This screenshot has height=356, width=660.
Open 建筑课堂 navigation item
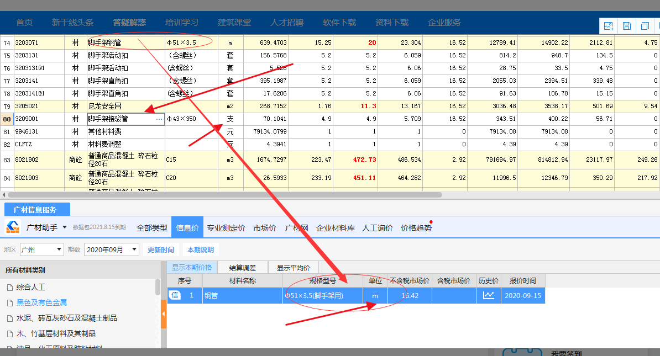click(x=234, y=23)
